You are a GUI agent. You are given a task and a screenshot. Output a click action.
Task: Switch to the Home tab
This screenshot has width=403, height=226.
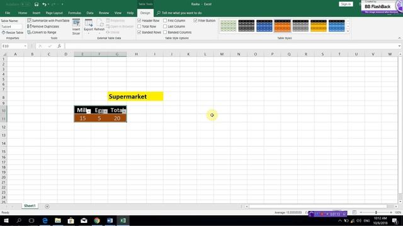(x=23, y=13)
